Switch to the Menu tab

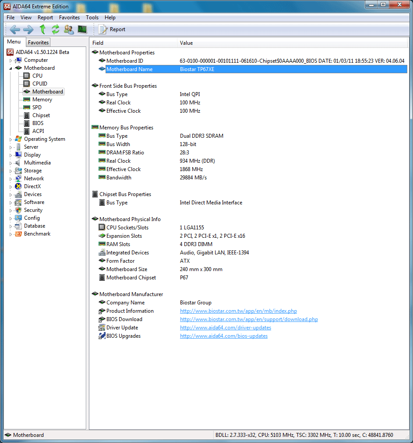click(14, 42)
